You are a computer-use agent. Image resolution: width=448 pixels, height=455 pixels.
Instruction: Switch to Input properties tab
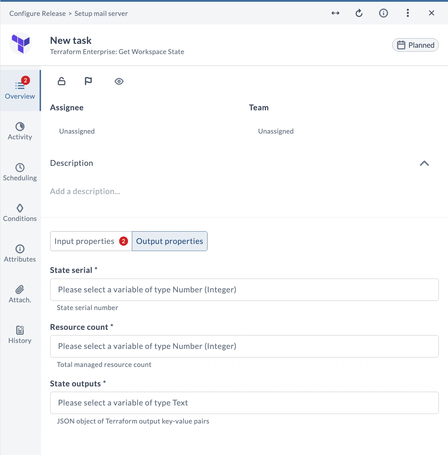click(91, 241)
